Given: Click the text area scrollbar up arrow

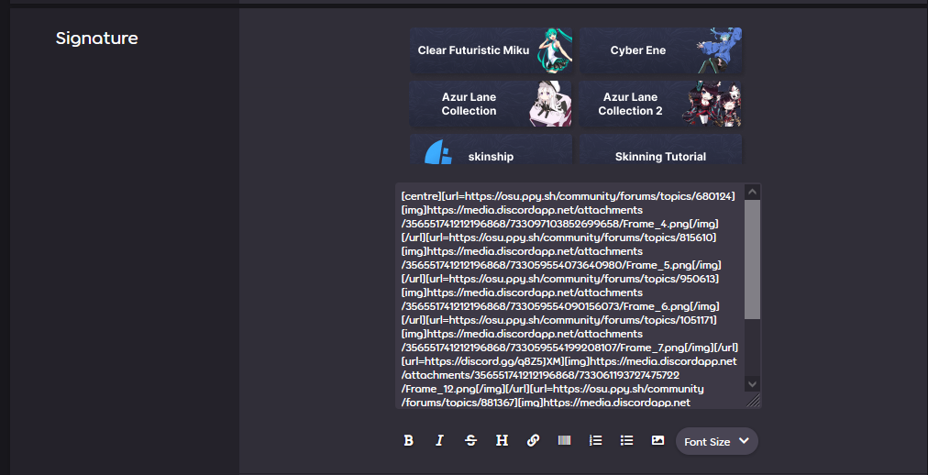Looking at the screenshot, I should point(752,192).
